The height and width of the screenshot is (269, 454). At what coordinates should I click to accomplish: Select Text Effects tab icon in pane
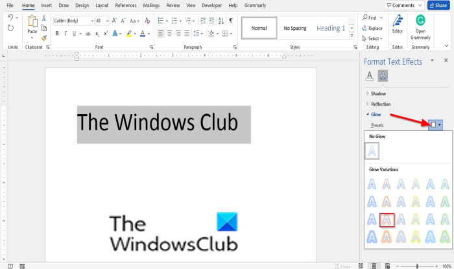point(383,76)
